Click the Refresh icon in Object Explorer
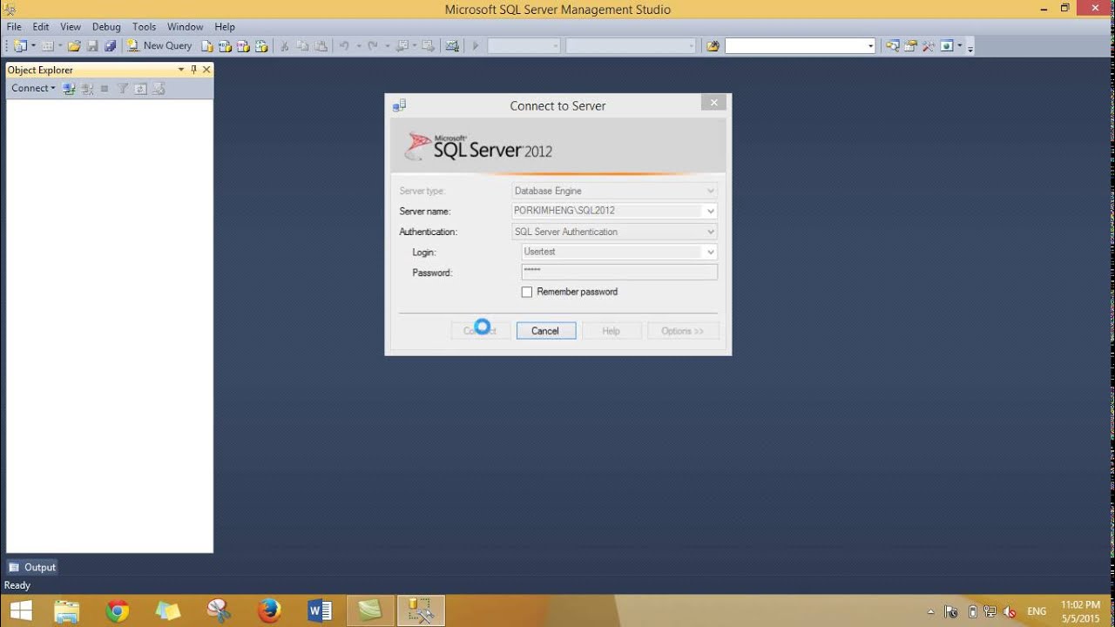The height and width of the screenshot is (627, 1115). pyautogui.click(x=140, y=88)
